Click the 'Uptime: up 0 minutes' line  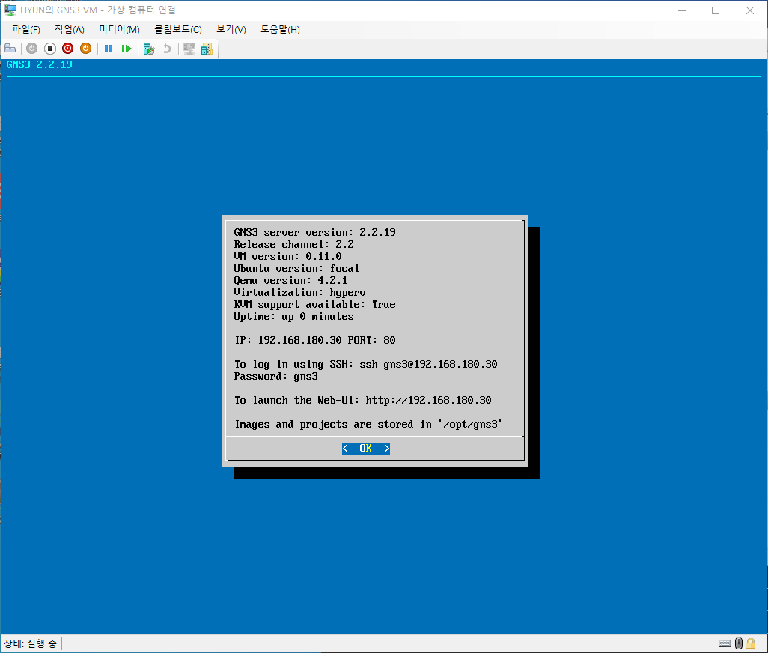coord(293,317)
